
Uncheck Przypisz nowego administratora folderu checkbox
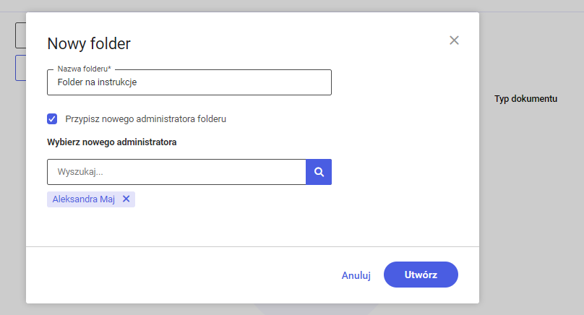pos(52,118)
